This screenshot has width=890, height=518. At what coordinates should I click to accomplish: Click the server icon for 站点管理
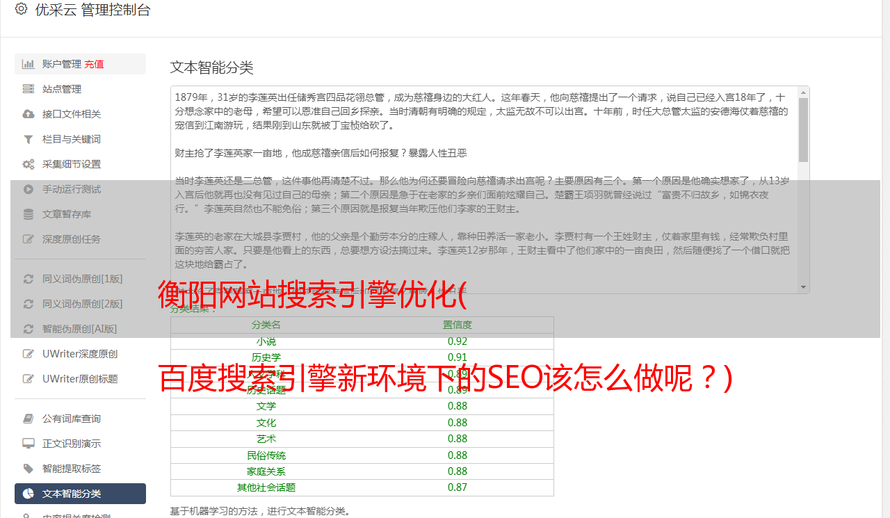pos(29,89)
